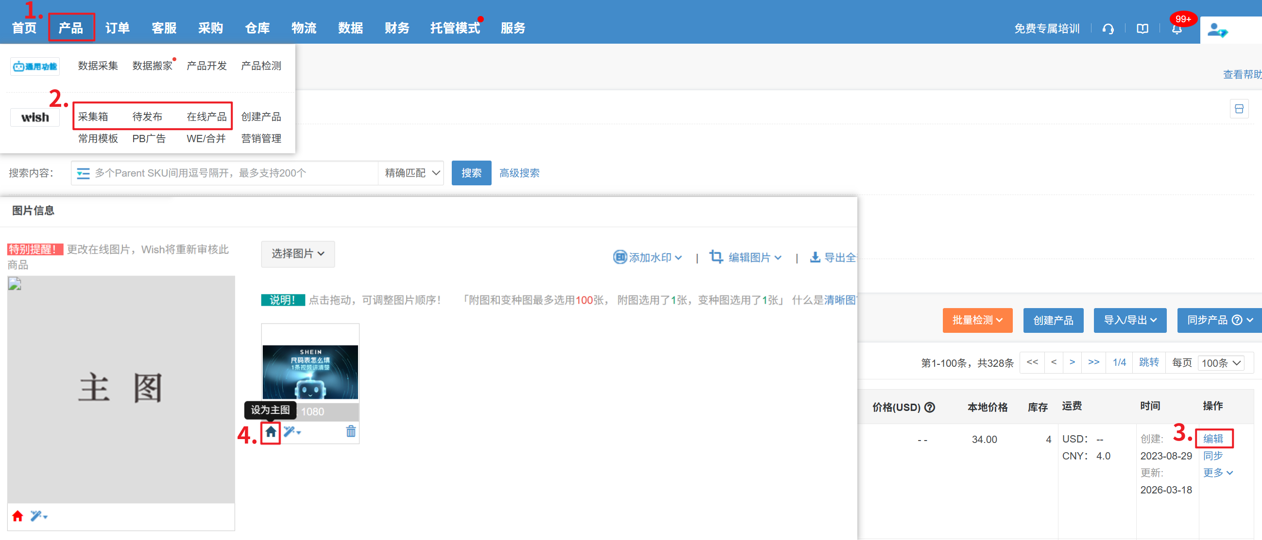
Task: Open the book help manual icon
Action: (1142, 29)
